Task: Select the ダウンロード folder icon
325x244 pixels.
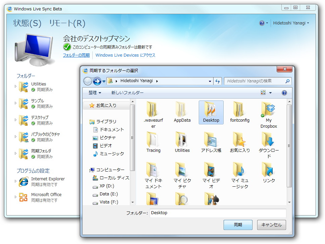Action: 268,139
